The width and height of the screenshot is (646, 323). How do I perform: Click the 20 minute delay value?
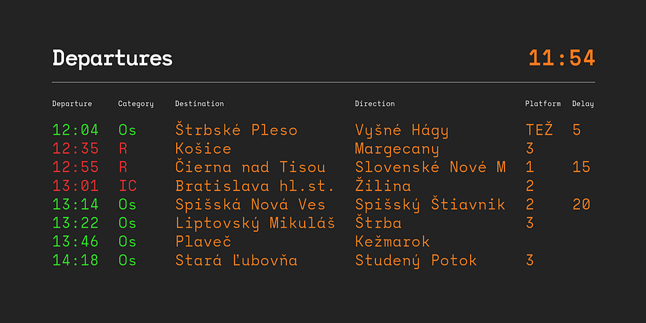(581, 205)
